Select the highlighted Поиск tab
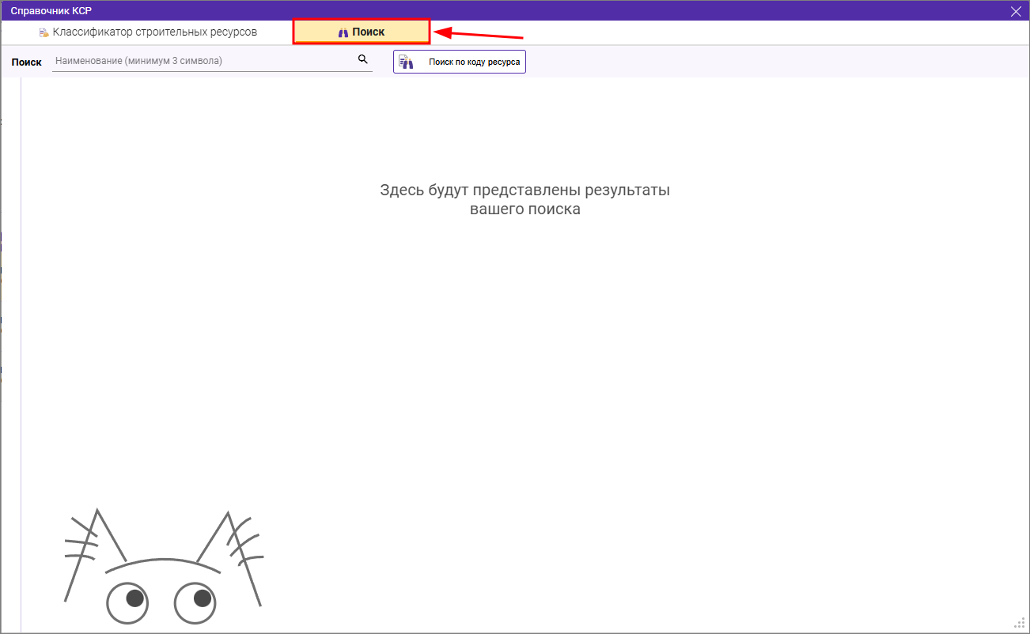Screen dimensions: 1030x634 point(362,32)
